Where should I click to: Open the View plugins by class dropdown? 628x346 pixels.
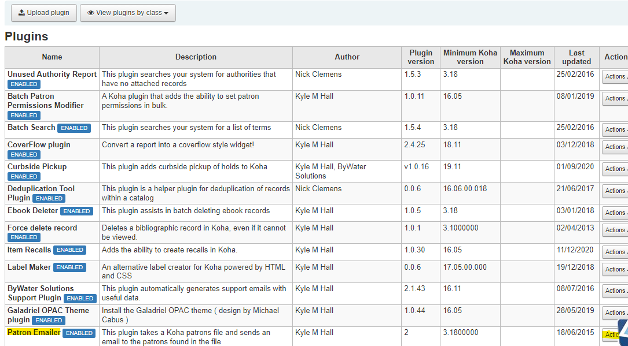click(128, 13)
